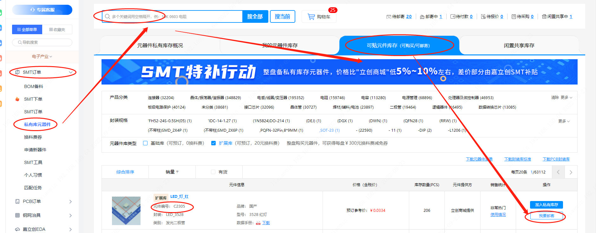The image size is (596, 233).
Task: Click the 钢网治具 grid icon
Action: pyautogui.click(x=17, y=215)
